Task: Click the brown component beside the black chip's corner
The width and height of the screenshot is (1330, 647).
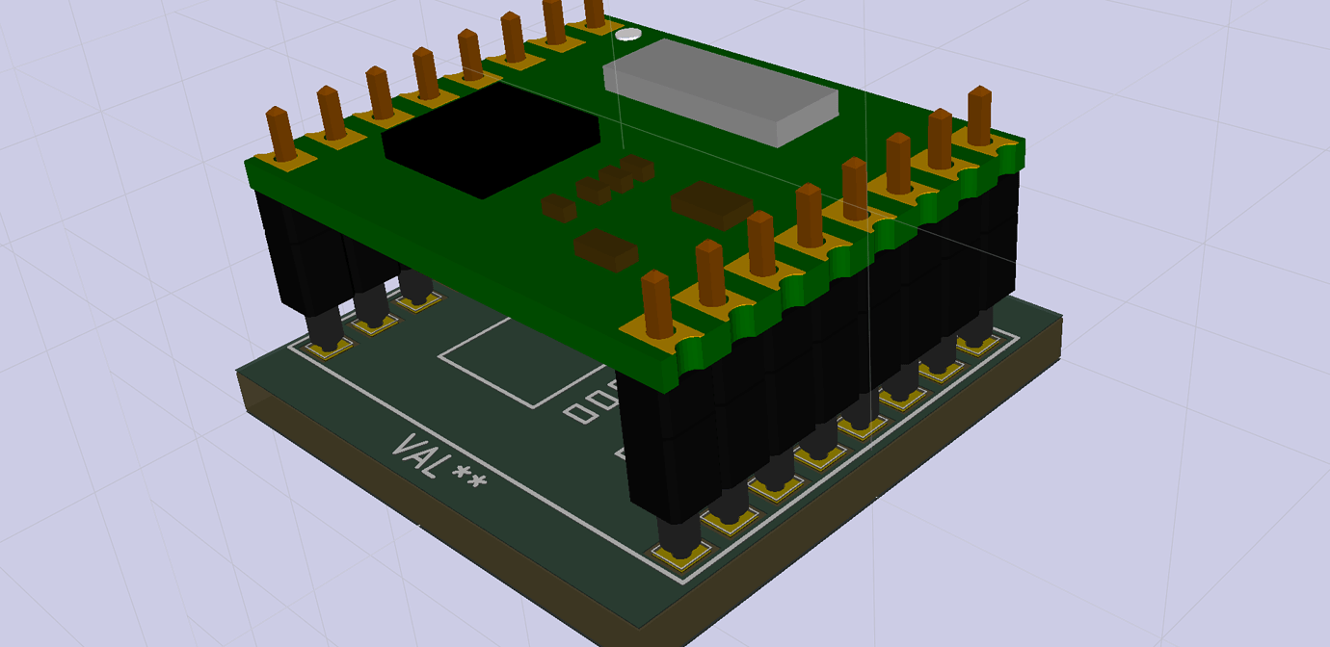Action: coord(559,207)
